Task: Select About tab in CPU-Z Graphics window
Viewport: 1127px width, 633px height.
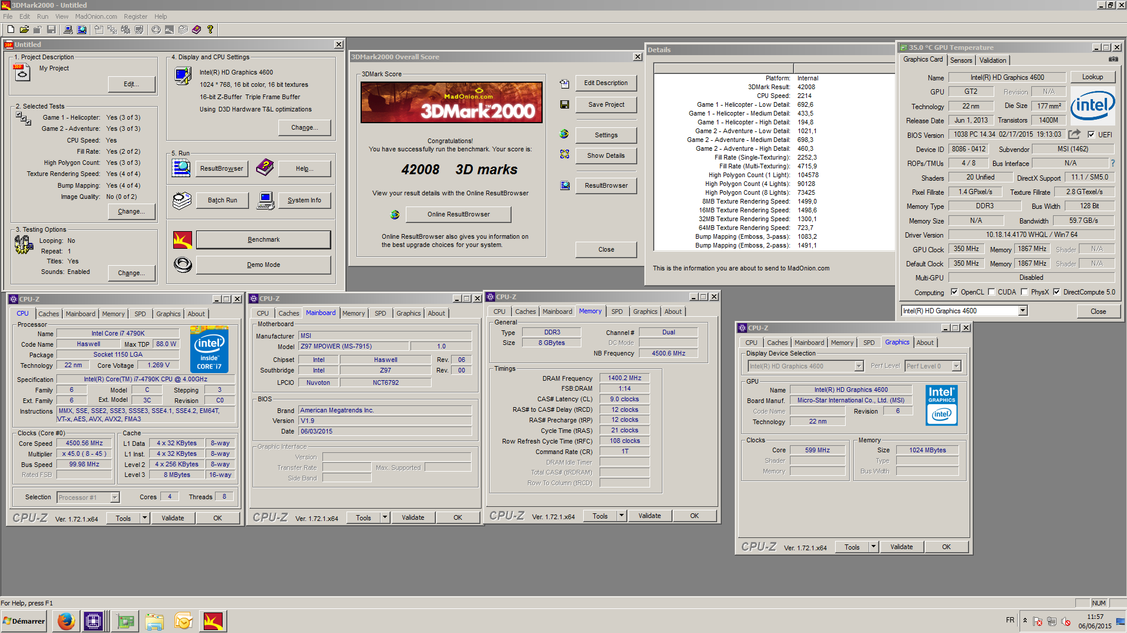Action: [925, 343]
